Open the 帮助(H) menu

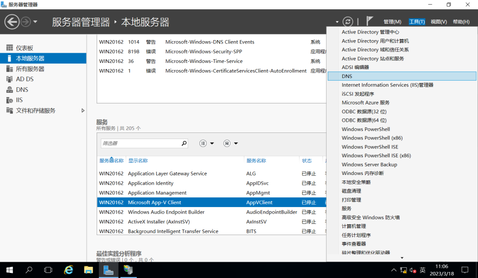tap(461, 21)
